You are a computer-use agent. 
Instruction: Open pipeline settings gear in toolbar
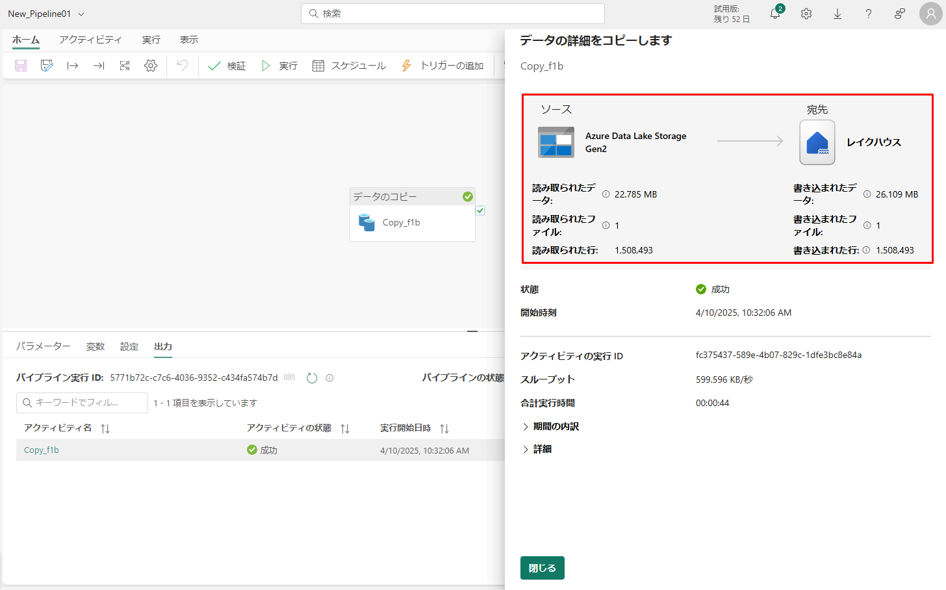[151, 66]
